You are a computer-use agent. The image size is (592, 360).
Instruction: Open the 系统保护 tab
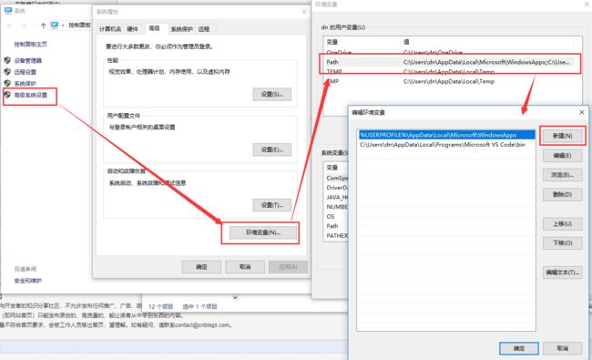coord(181,29)
